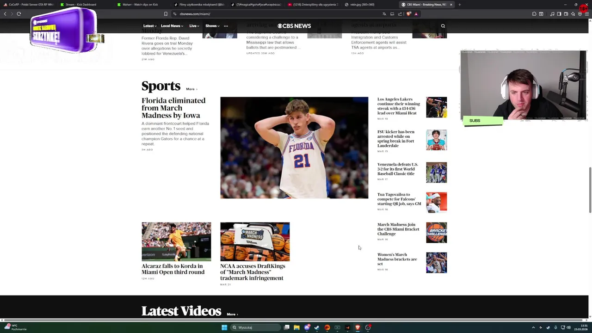
Task: Open Steam from the taskbar
Action: click(317, 327)
